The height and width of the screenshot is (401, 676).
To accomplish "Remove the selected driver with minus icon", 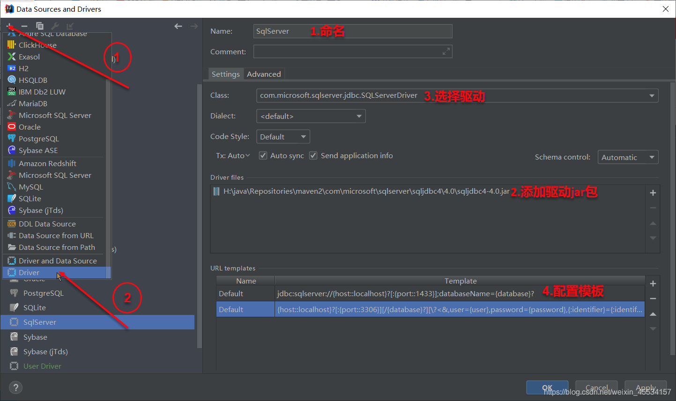I will pos(24,26).
